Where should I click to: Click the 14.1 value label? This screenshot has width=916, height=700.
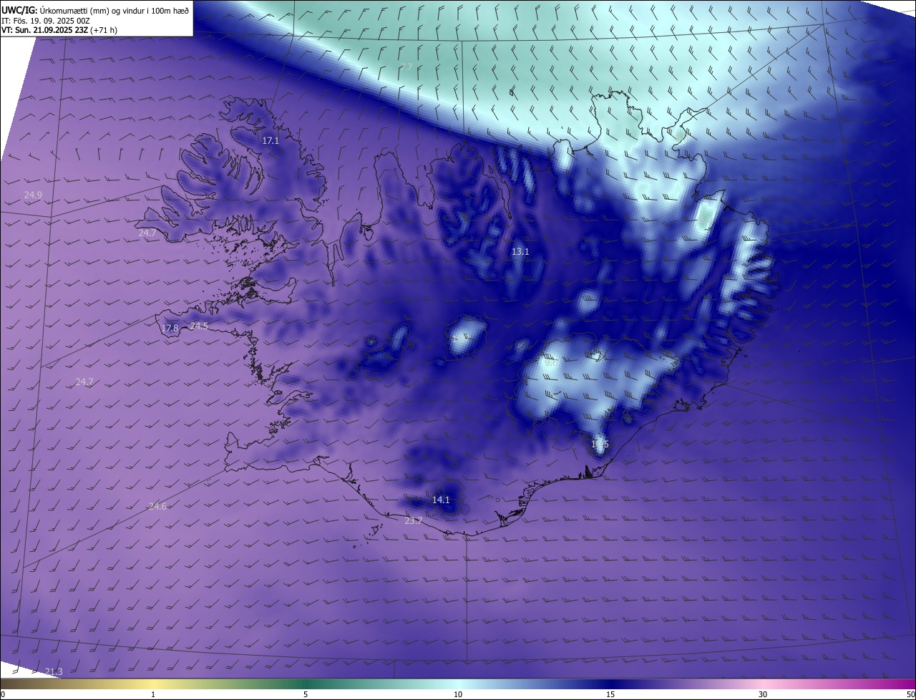[x=441, y=500]
